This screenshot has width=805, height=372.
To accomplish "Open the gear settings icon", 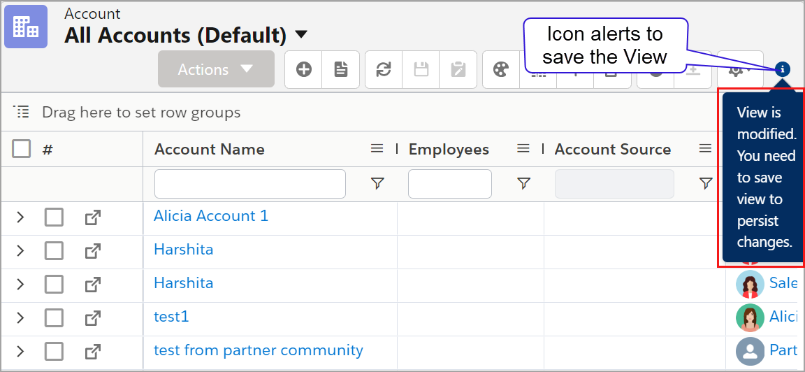I will point(735,70).
